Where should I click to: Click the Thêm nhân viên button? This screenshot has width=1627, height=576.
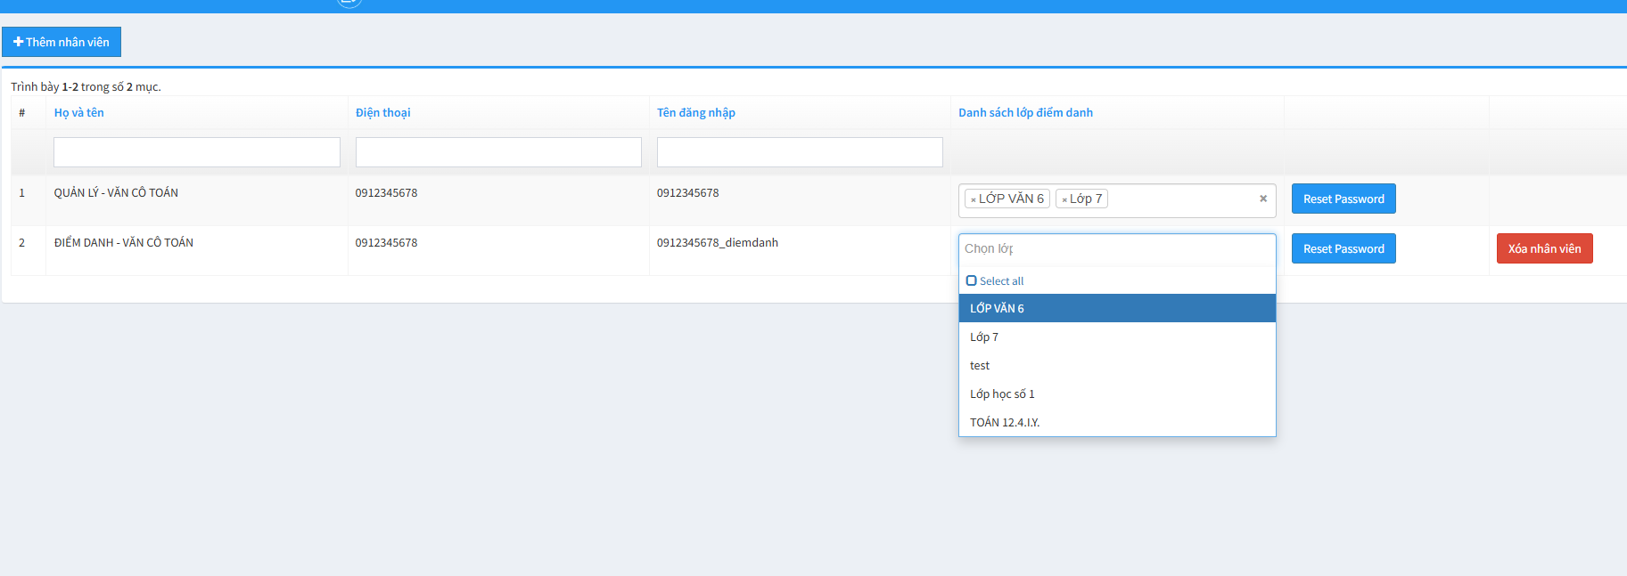(x=62, y=42)
